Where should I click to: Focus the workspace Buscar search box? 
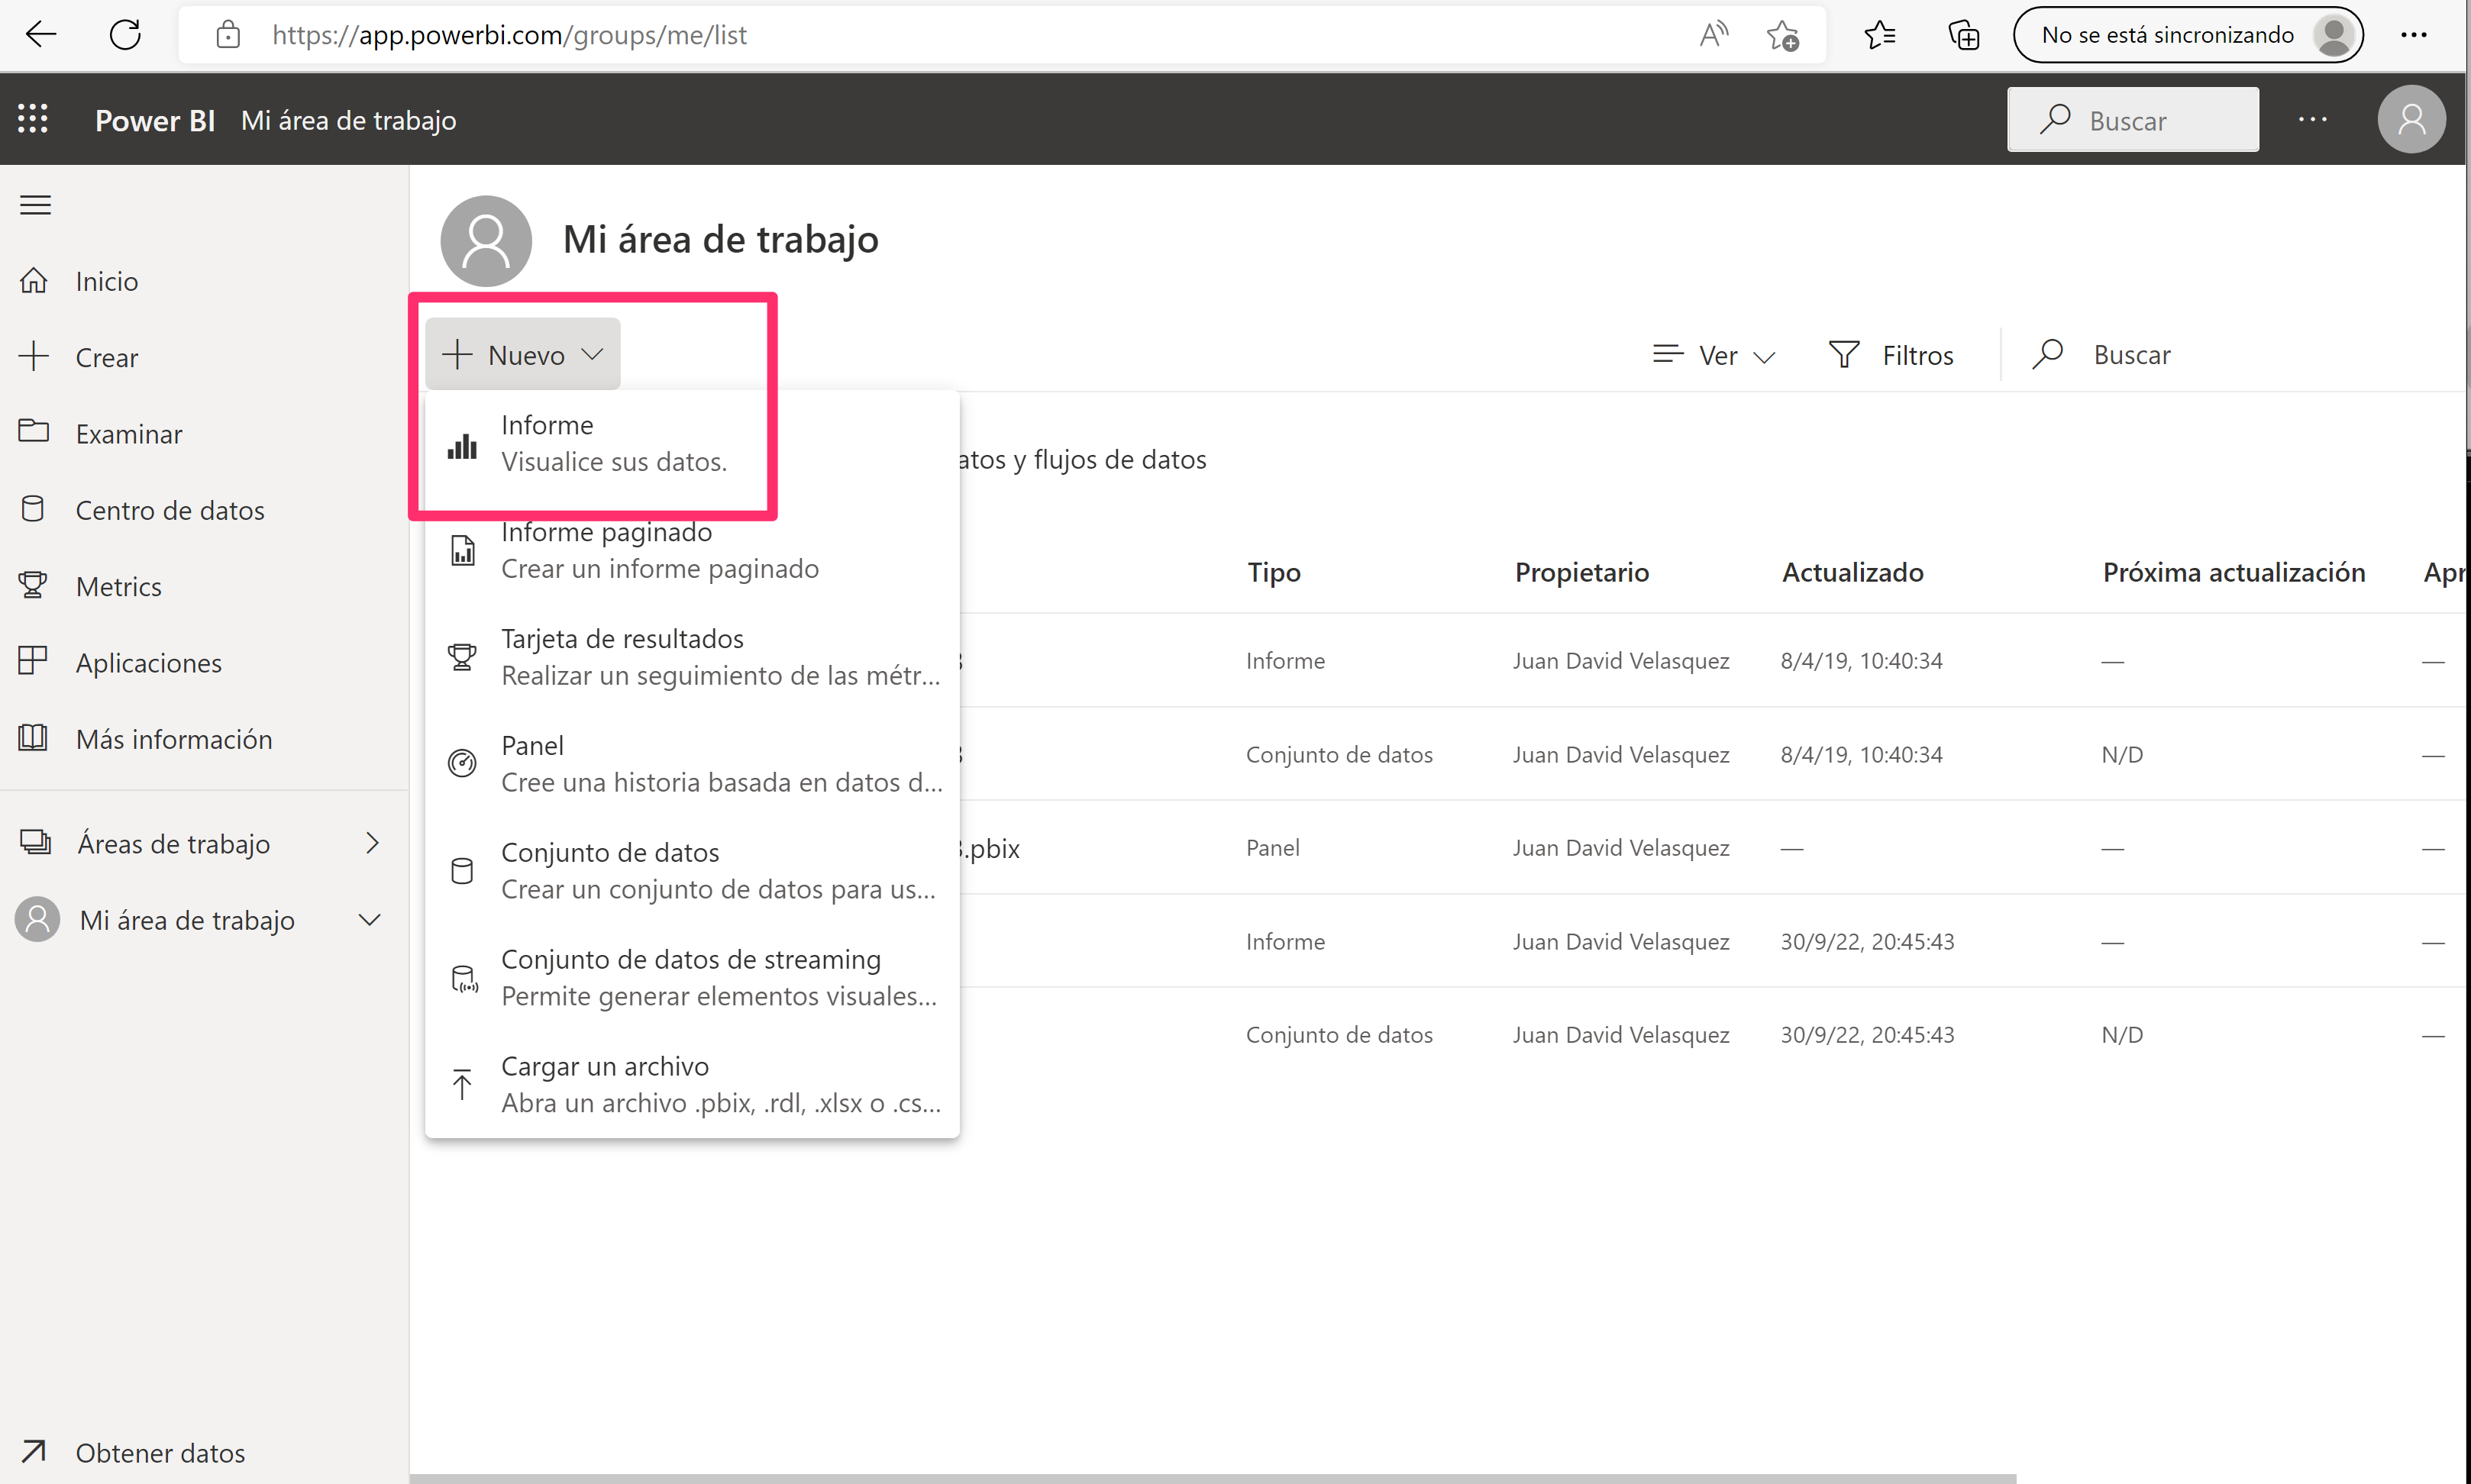click(2131, 355)
